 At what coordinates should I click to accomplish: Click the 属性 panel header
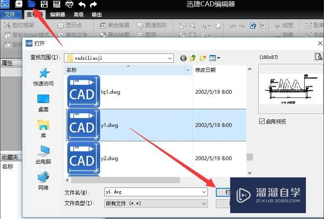(11, 63)
